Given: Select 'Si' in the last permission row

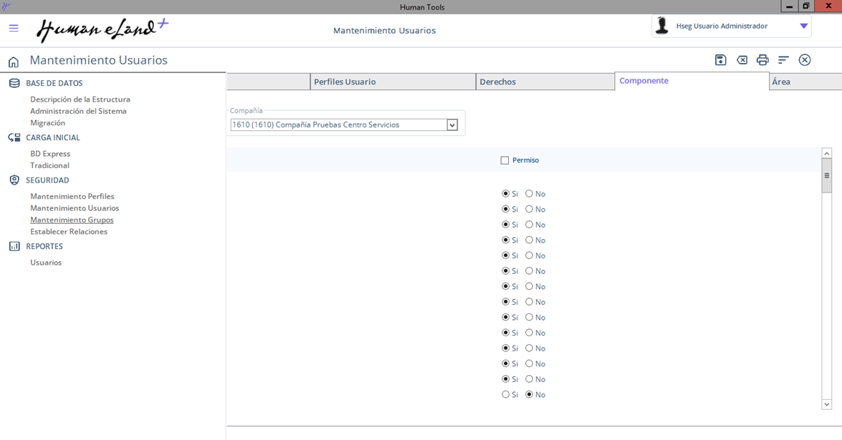Looking at the screenshot, I should click(506, 395).
